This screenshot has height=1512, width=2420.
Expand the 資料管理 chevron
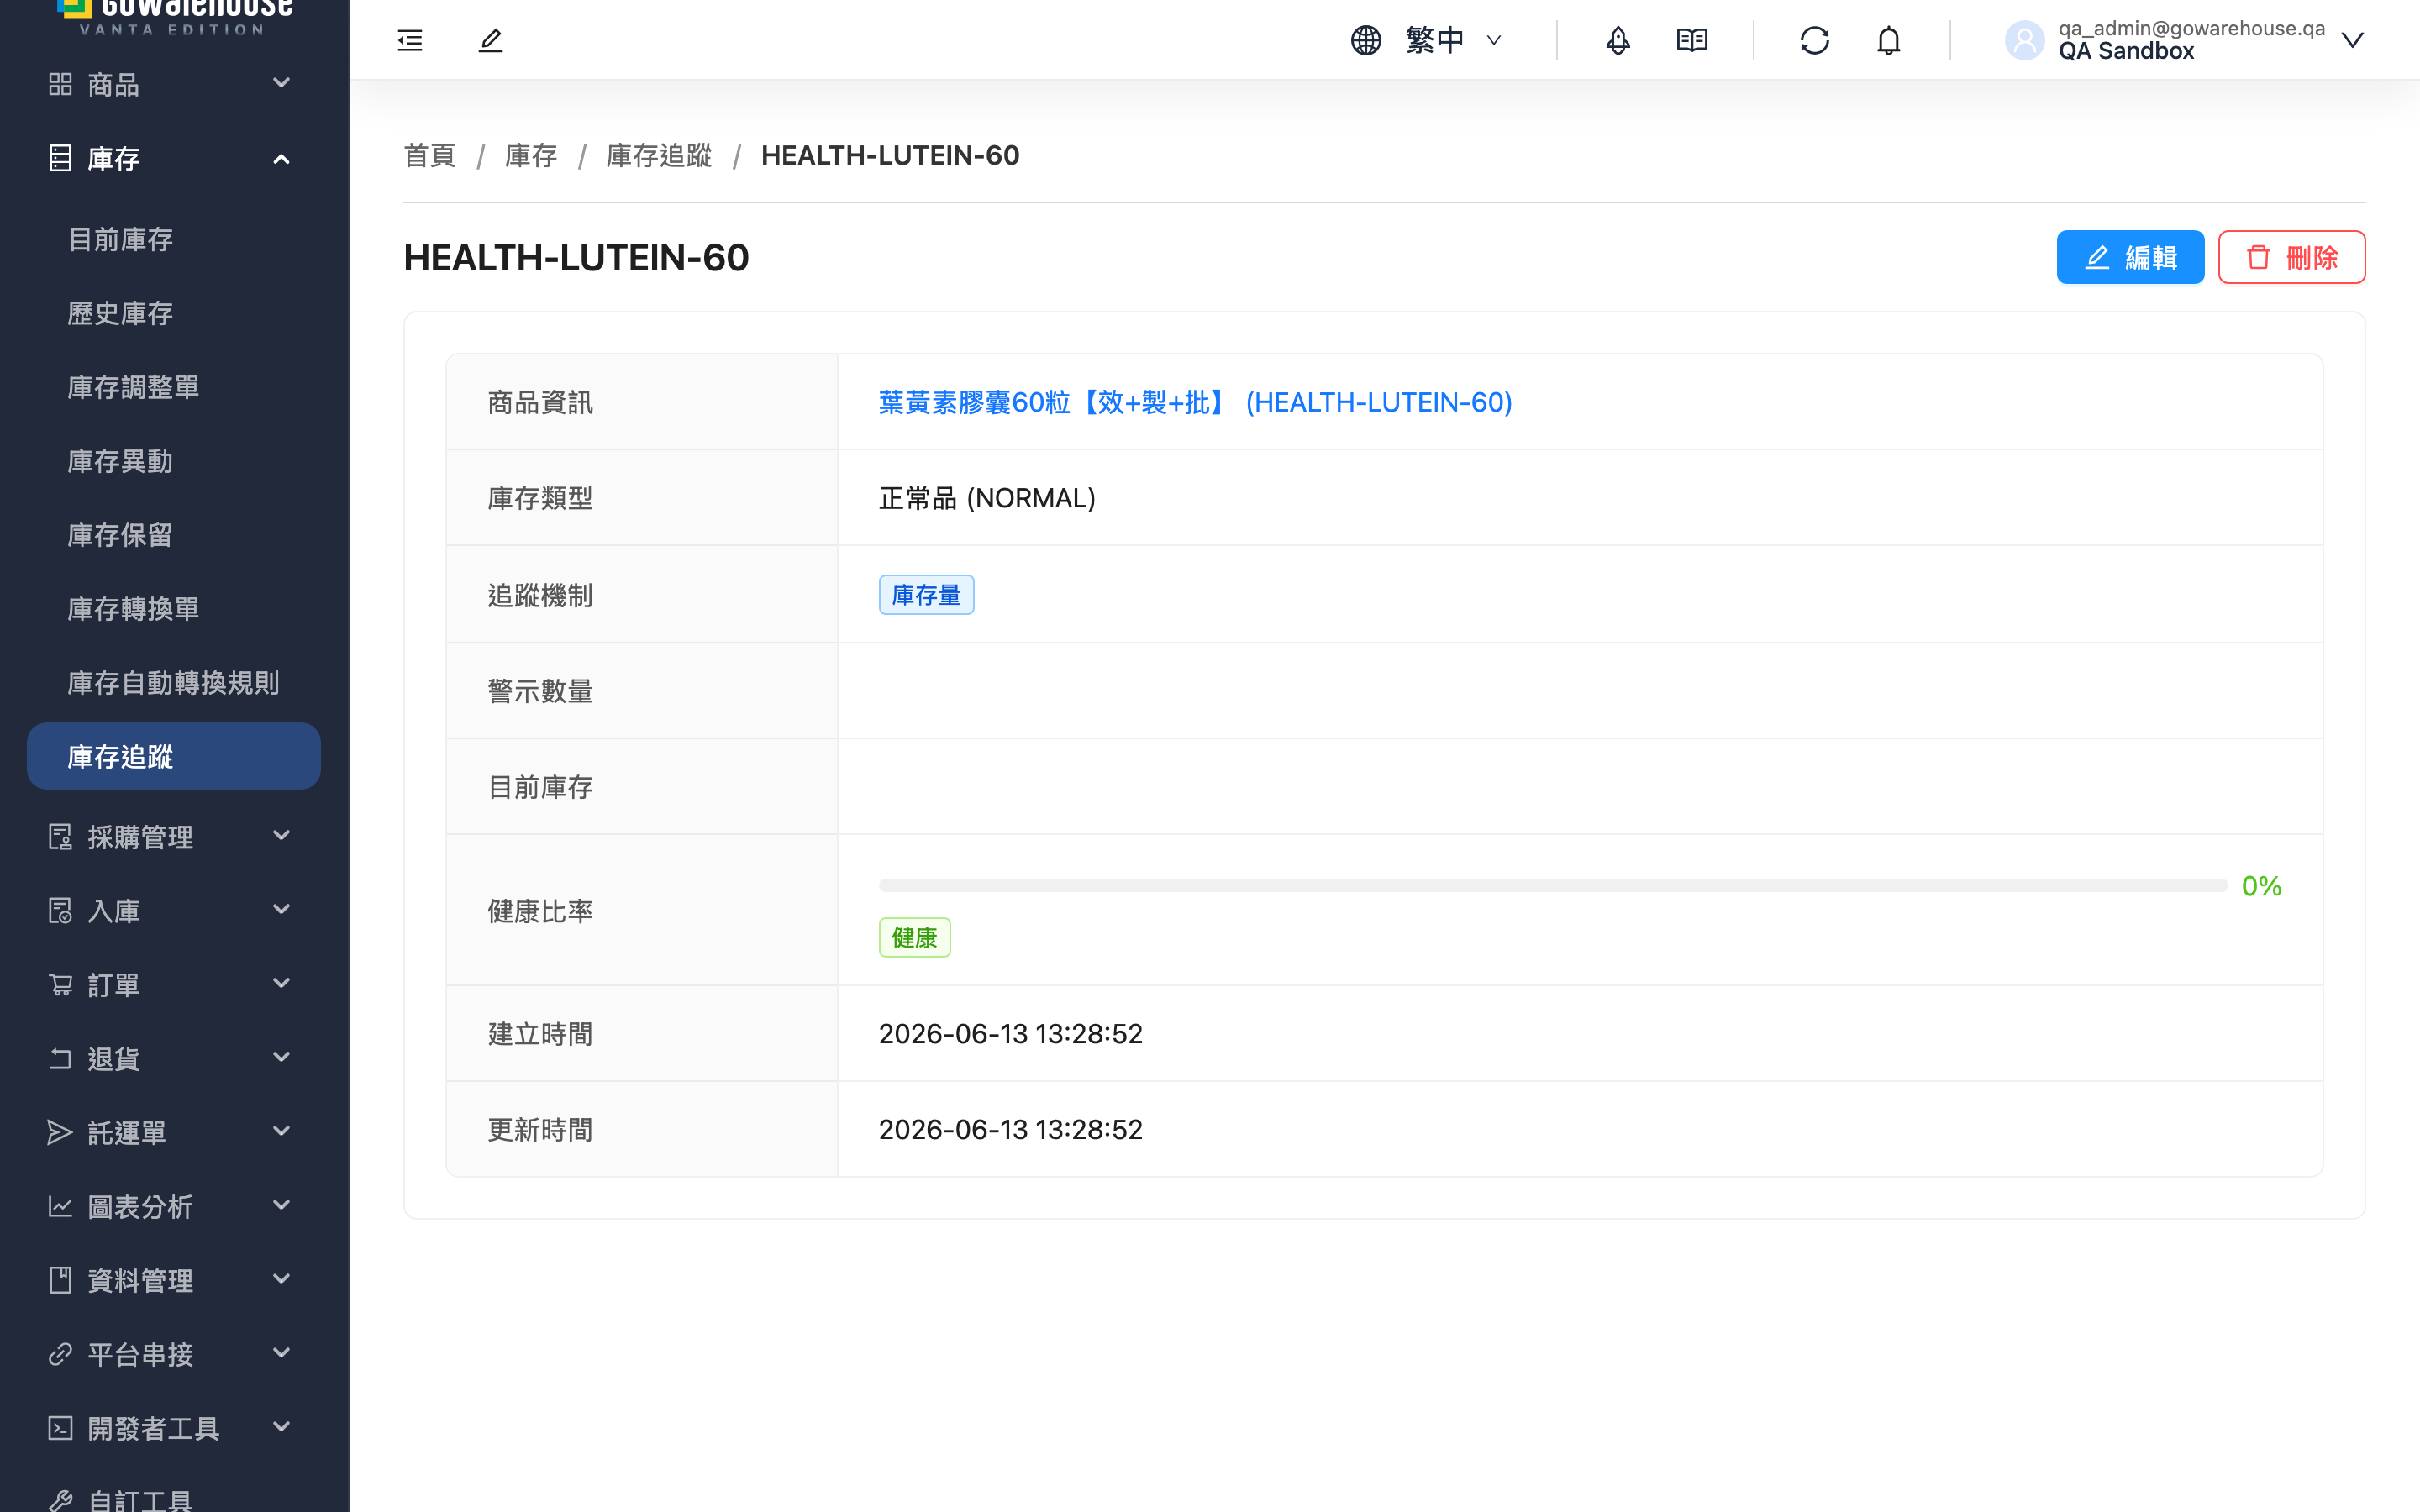click(282, 1279)
